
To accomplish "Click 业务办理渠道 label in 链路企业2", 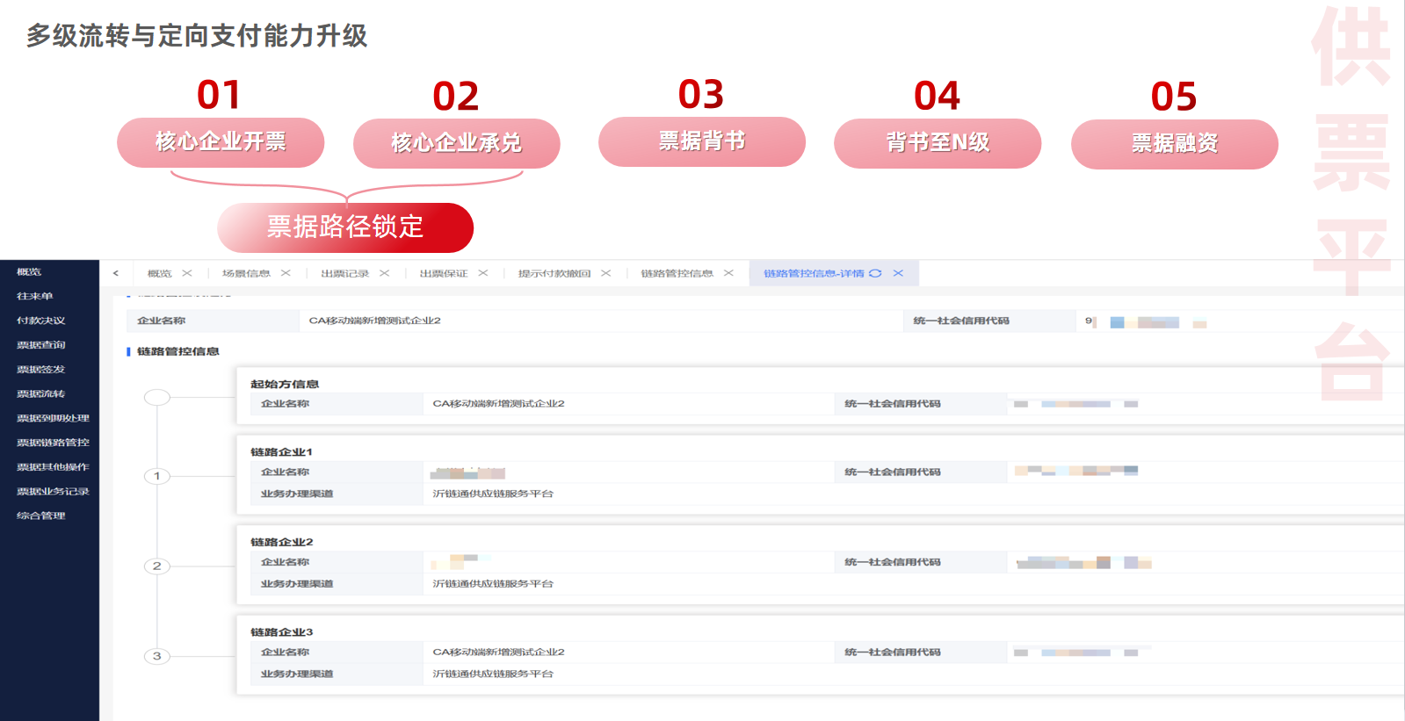I will pos(297,584).
